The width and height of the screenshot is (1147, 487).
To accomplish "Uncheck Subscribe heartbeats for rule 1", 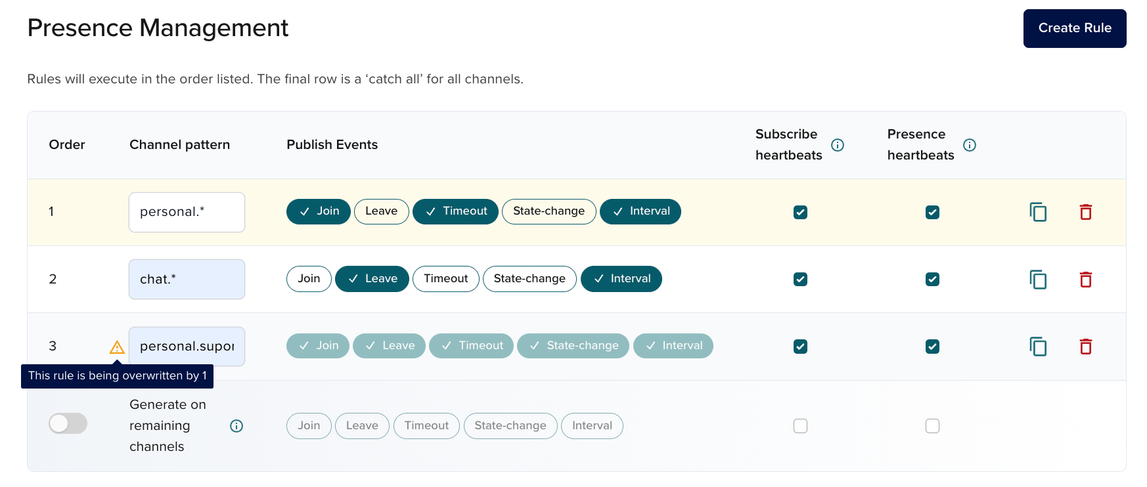I will click(800, 212).
